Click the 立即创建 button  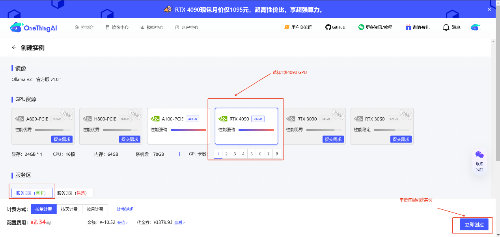(x=474, y=225)
